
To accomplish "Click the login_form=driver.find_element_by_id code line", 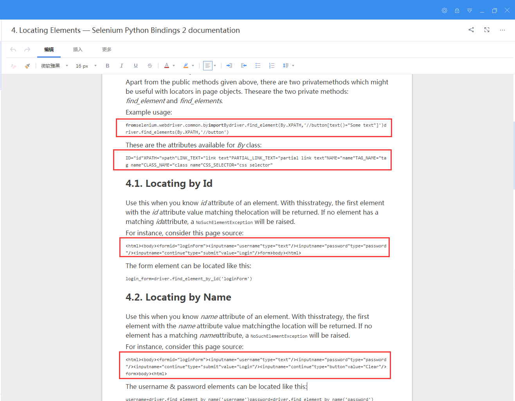I will (189, 279).
